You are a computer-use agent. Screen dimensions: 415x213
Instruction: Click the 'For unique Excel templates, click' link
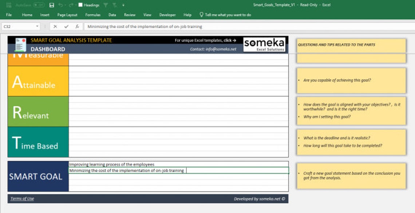pos(205,40)
